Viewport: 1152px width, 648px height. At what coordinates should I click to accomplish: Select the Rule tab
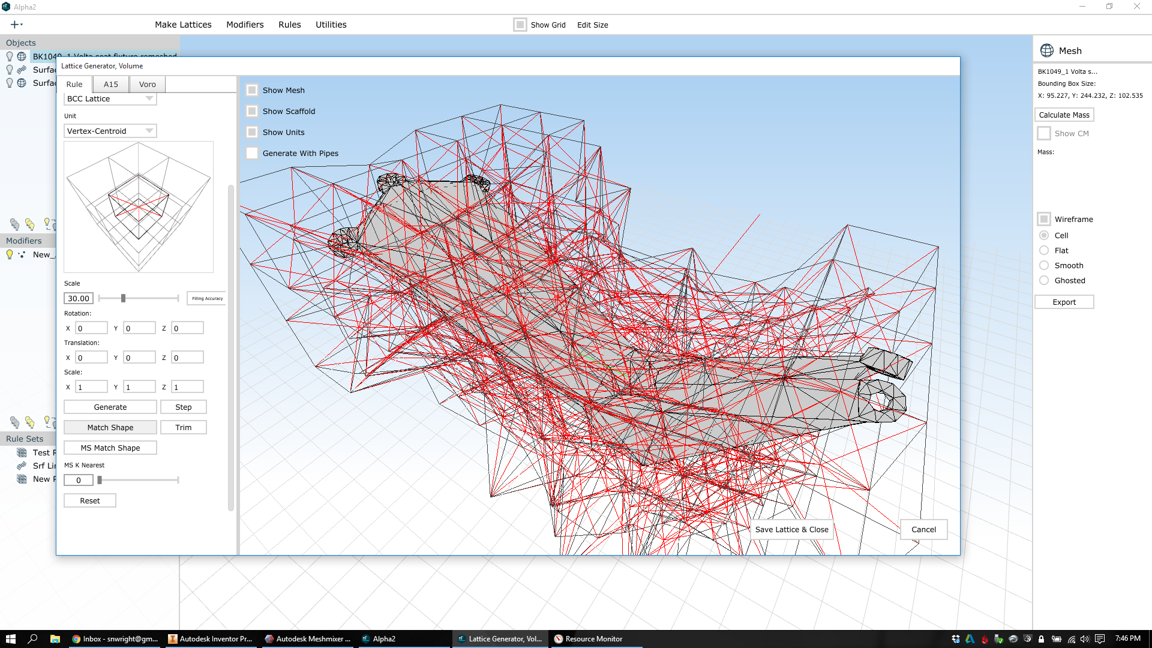(74, 84)
